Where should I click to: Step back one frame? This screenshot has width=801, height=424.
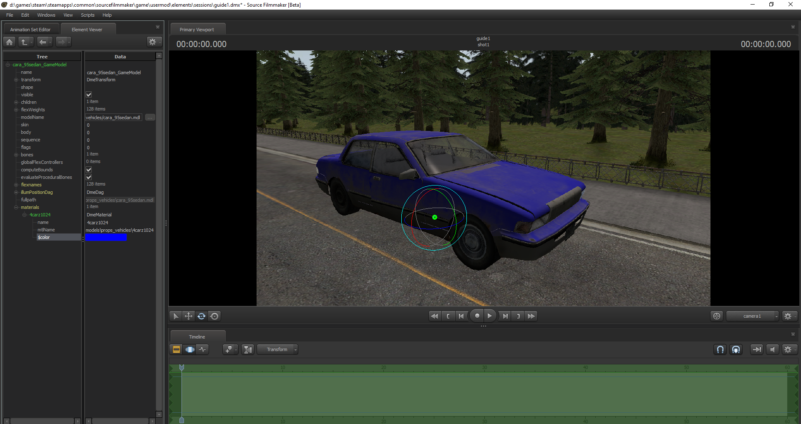click(461, 316)
